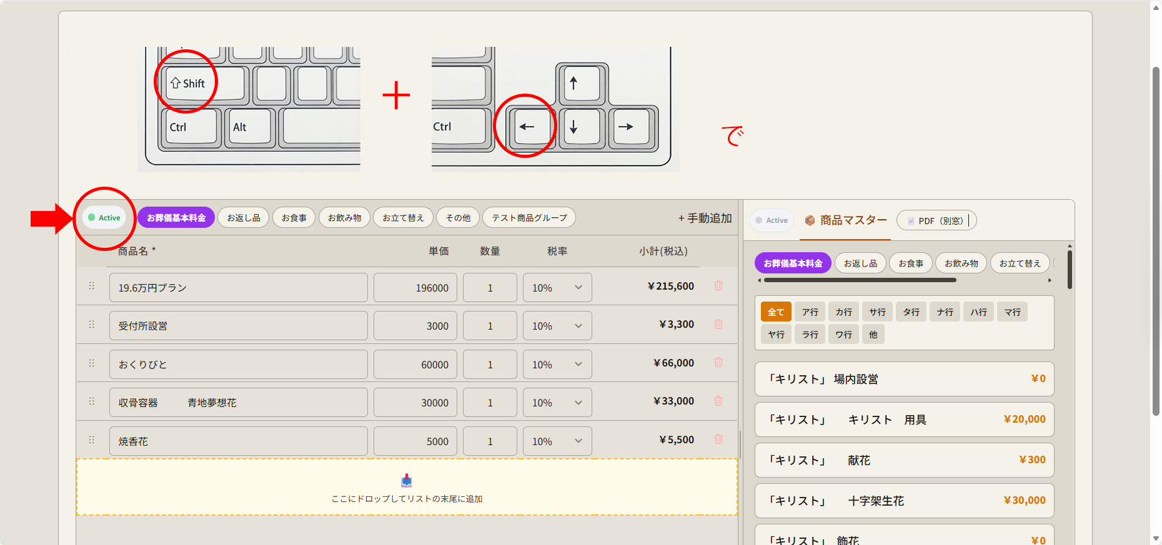The height and width of the screenshot is (545, 1162).
Task: Select 「キリスト」 キリスト 用具 card
Action: click(x=904, y=420)
